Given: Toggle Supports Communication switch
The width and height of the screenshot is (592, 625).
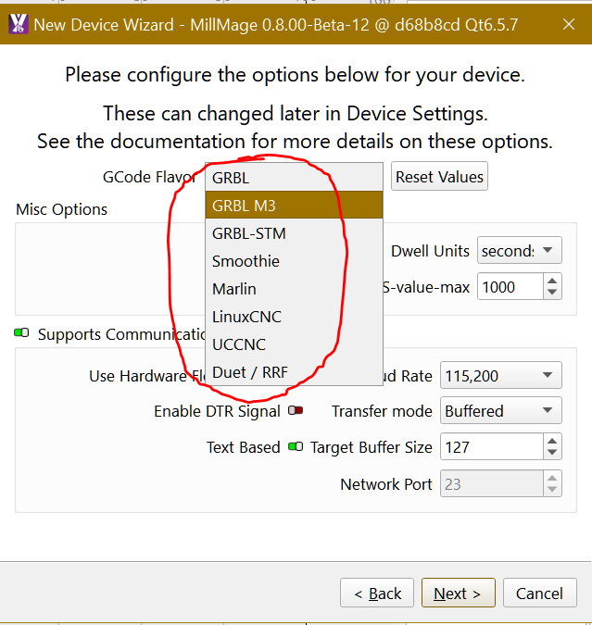Looking at the screenshot, I should pyautogui.click(x=21, y=332).
